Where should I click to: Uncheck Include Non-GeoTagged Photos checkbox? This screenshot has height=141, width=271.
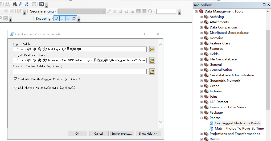point(15,79)
